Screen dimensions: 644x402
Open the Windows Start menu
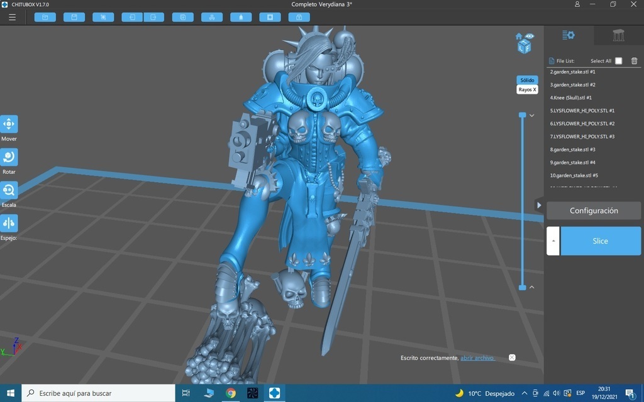10,393
